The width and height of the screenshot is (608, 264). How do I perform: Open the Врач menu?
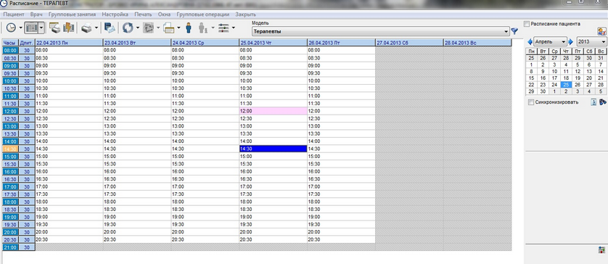36,15
